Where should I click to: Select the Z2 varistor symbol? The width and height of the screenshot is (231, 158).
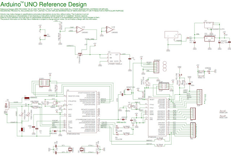pos(29,114)
